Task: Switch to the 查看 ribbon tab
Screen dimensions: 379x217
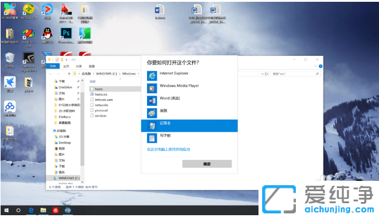Action: click(92, 66)
